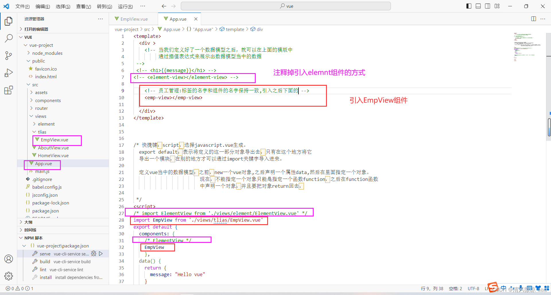Toggle the secondary side bar layout icon
This screenshot has width=551, height=295.
click(x=488, y=6)
